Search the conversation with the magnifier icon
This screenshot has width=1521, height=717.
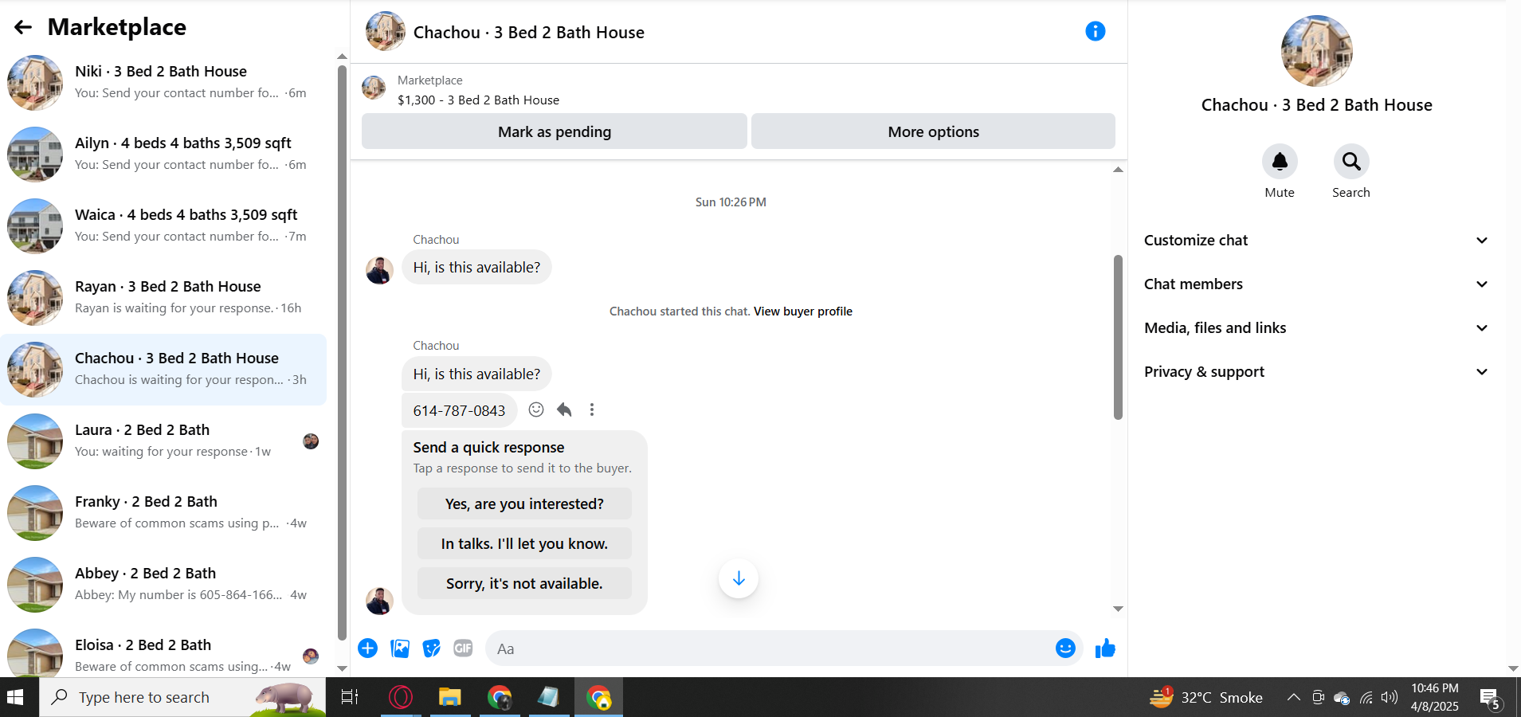pyautogui.click(x=1351, y=162)
